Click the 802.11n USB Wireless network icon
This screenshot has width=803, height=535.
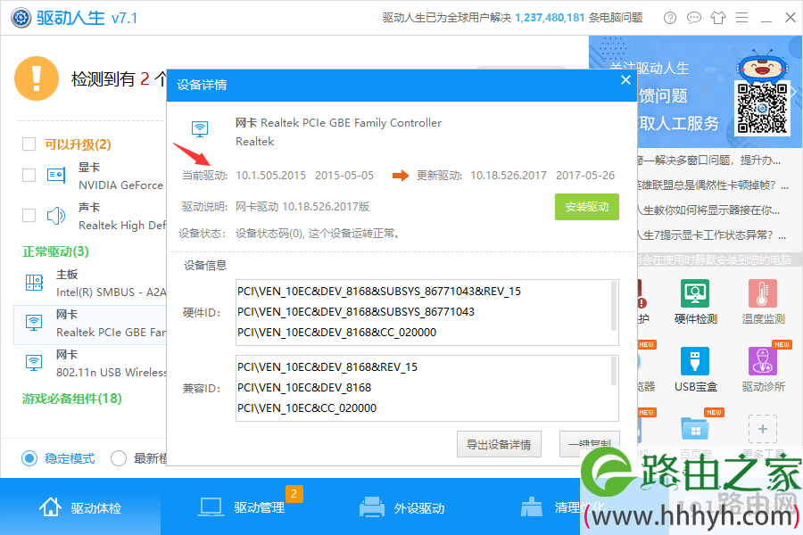pyautogui.click(x=34, y=363)
